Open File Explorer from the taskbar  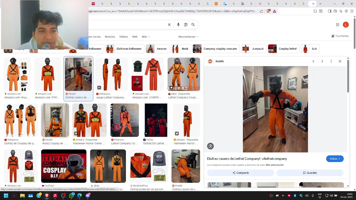point(22,196)
